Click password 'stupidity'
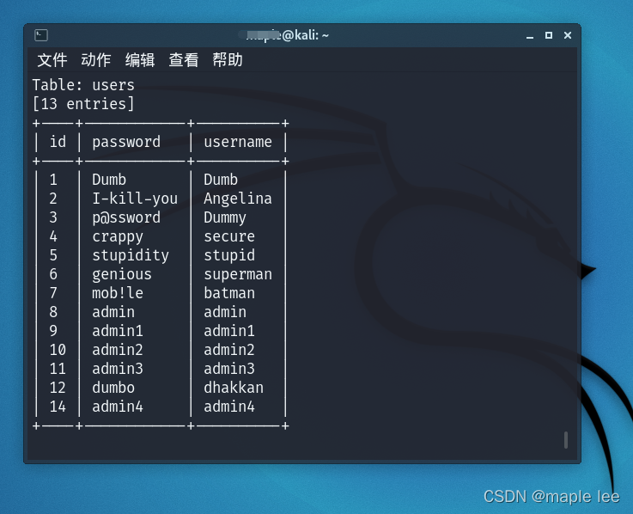This screenshot has height=514, width=633. point(131,255)
